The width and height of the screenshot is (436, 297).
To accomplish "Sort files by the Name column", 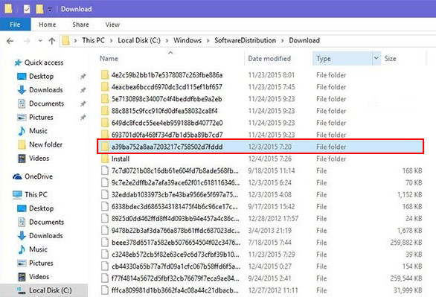I will tap(109, 58).
